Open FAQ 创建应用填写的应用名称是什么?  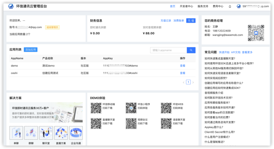click(224, 83)
